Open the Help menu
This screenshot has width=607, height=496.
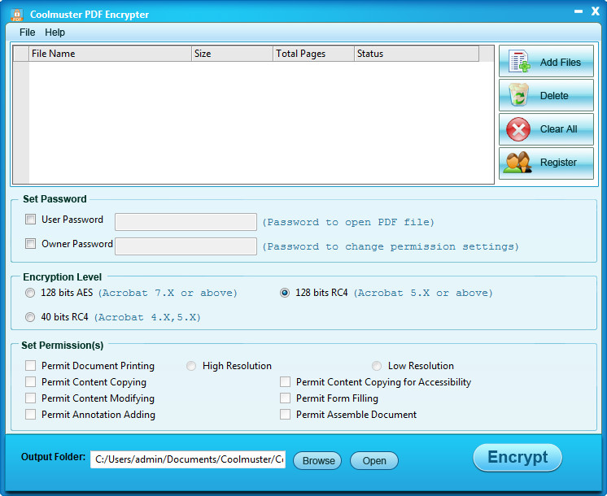(55, 32)
